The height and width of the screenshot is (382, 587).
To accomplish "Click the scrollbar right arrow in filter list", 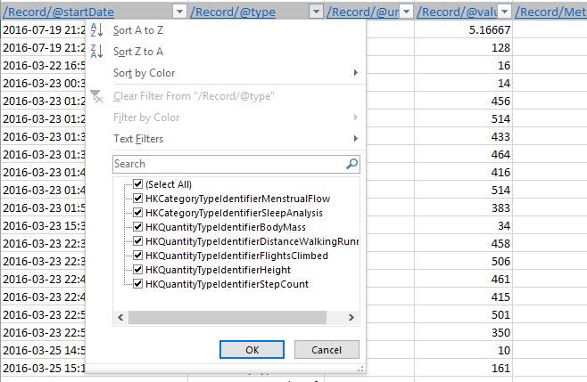I will (351, 317).
